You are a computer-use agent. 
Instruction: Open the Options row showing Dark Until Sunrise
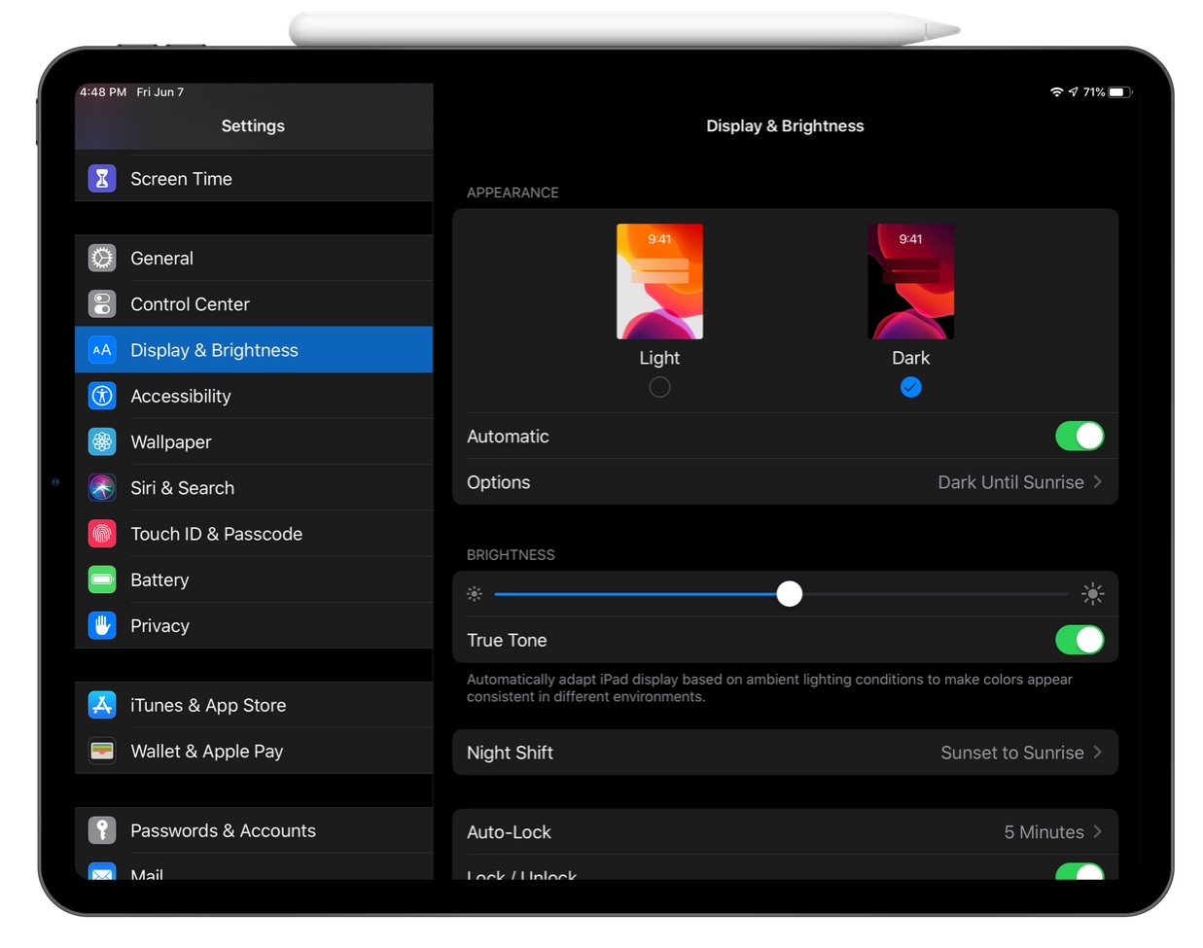pos(786,481)
